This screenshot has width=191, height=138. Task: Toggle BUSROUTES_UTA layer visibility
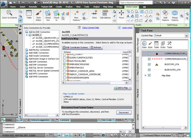click(149, 70)
